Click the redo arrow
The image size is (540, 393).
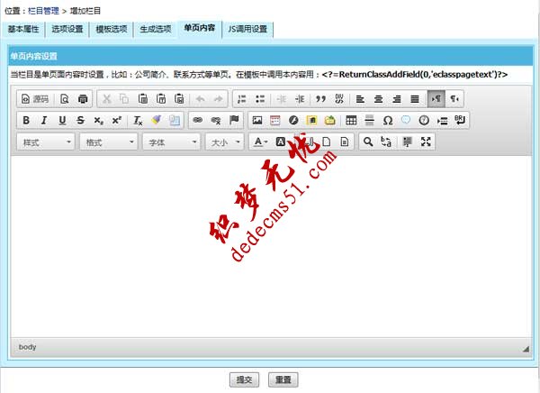[219, 99]
